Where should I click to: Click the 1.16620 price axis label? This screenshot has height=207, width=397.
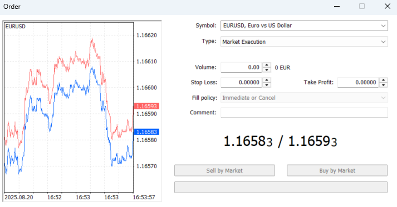click(x=146, y=36)
